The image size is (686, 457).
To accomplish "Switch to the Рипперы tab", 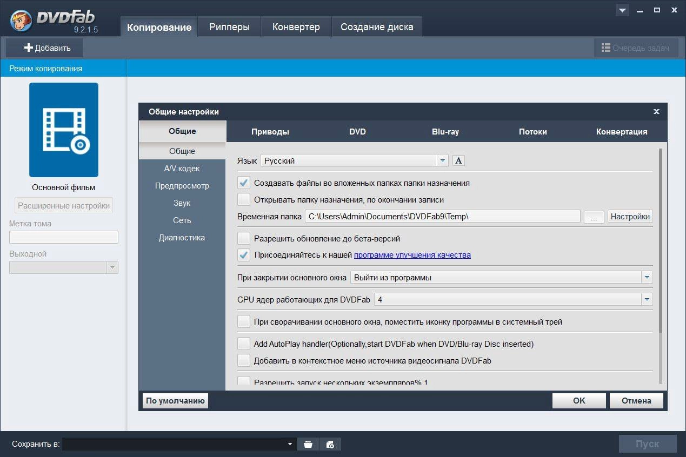I will tap(229, 27).
